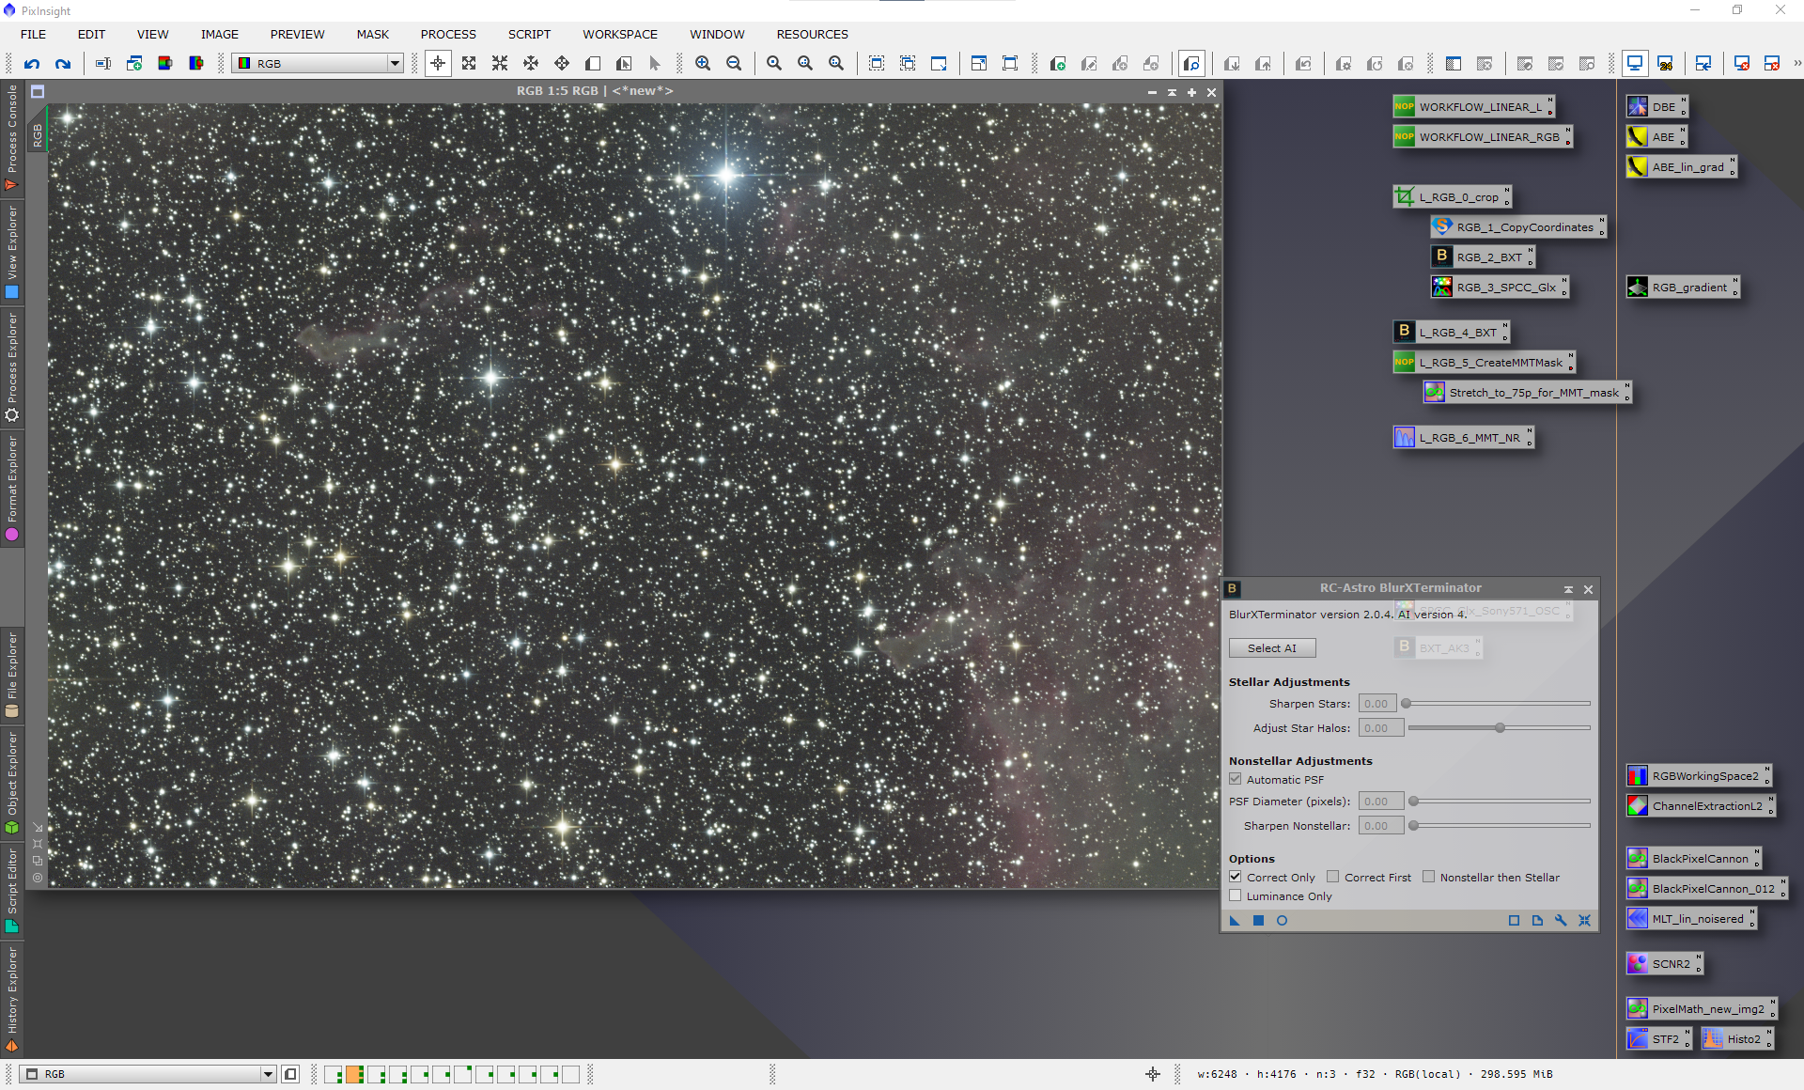Select the Pan hand-arrows tool

point(531,64)
